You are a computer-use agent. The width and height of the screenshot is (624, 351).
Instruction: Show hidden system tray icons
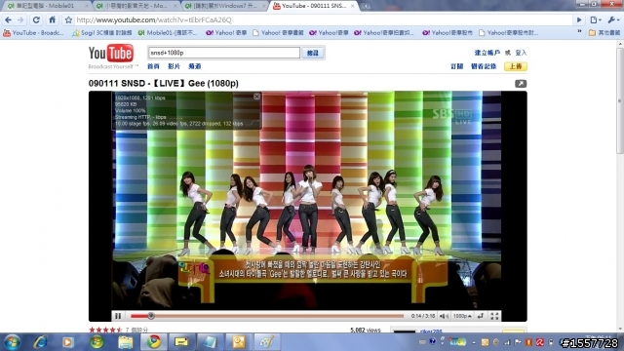click(474, 342)
